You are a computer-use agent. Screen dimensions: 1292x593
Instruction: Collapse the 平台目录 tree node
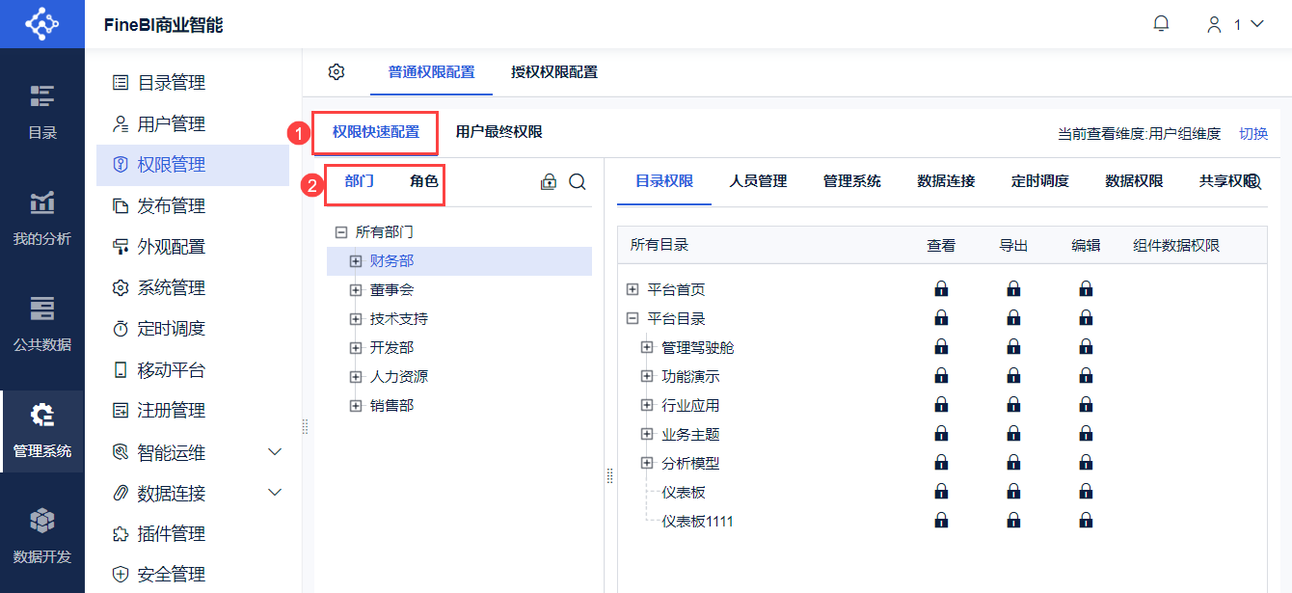click(x=633, y=318)
